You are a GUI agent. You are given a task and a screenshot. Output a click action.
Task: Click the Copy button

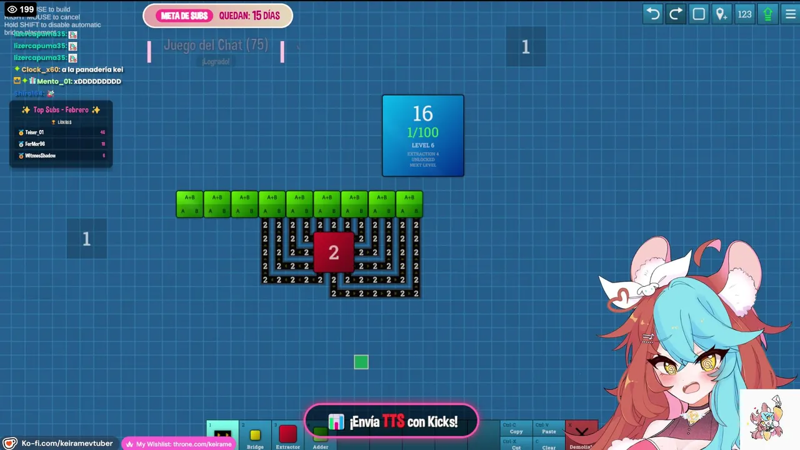click(516, 428)
